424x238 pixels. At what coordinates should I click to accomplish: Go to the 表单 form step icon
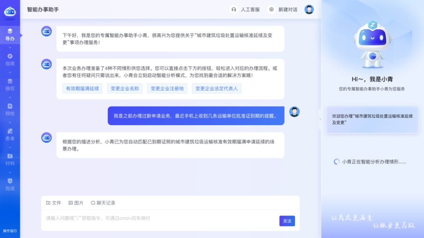(x=10, y=131)
